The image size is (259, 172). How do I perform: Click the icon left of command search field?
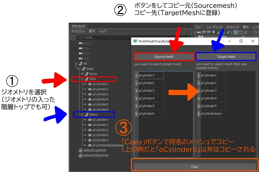(73, 38)
